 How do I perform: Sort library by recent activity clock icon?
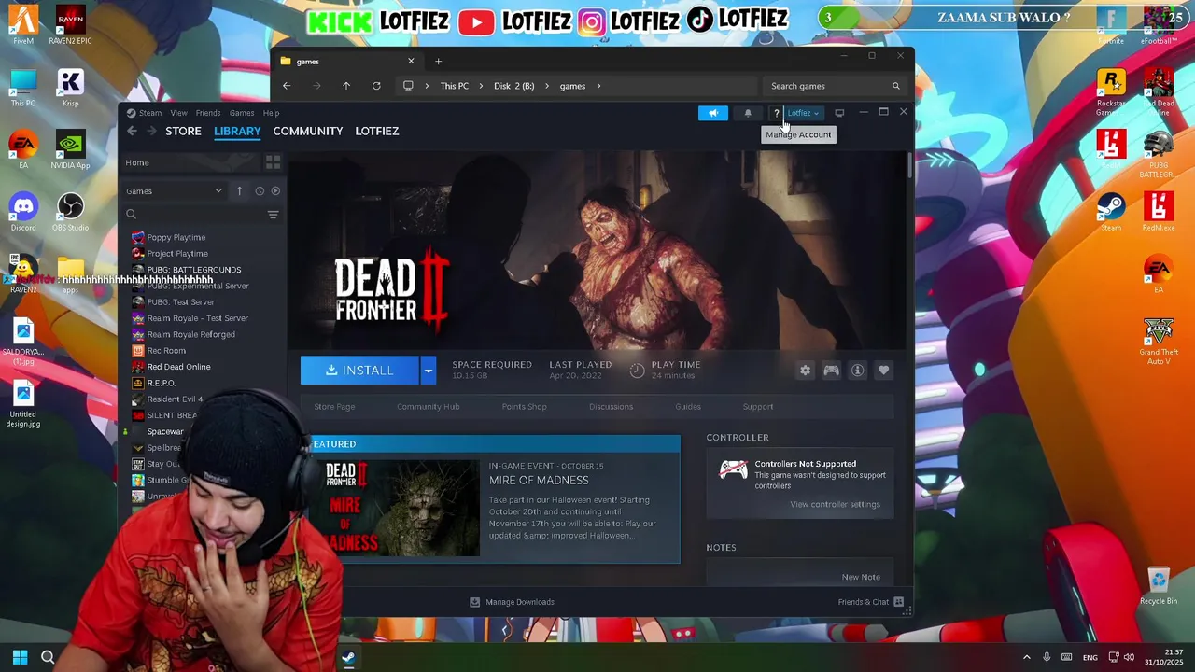tap(260, 191)
